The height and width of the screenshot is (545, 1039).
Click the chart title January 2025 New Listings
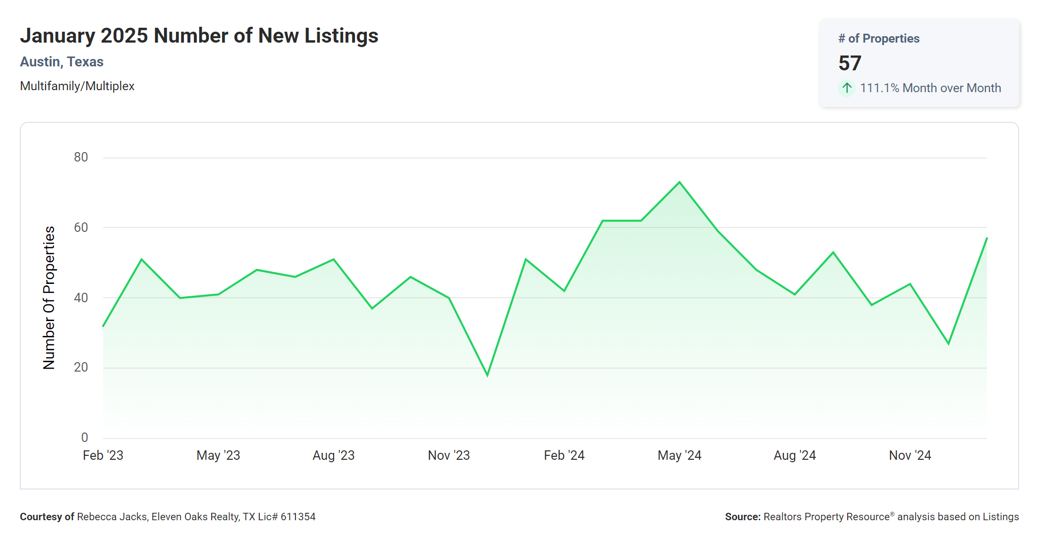[x=199, y=36]
